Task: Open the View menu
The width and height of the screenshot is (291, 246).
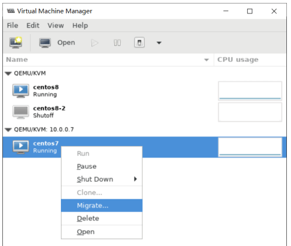Action: (56, 26)
